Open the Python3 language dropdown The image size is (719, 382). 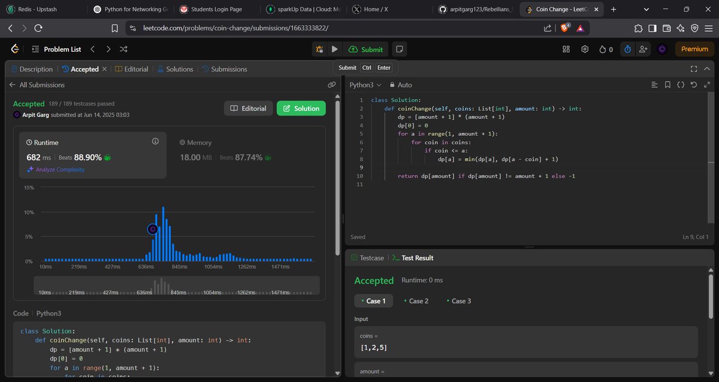pos(365,85)
